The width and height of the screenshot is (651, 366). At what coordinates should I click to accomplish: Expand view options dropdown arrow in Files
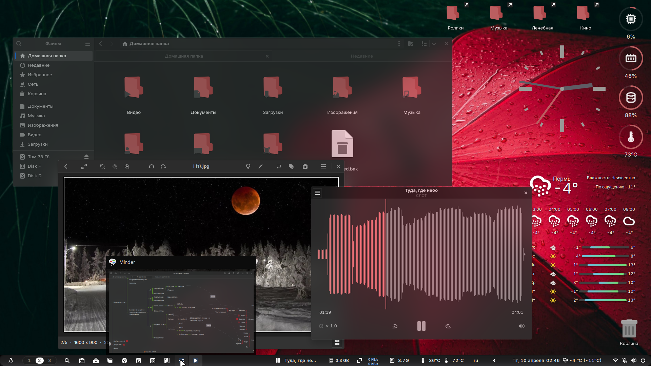[x=434, y=44]
